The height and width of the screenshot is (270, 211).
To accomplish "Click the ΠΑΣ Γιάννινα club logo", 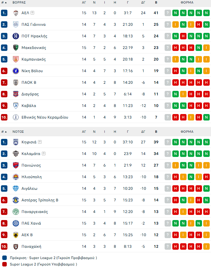I will click(x=15, y=24).
